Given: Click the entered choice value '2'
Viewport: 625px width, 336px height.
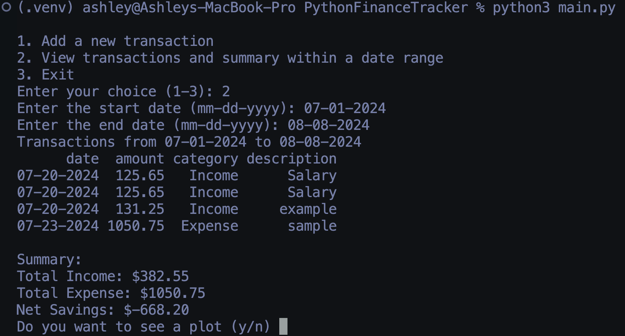Looking at the screenshot, I should click(226, 91).
